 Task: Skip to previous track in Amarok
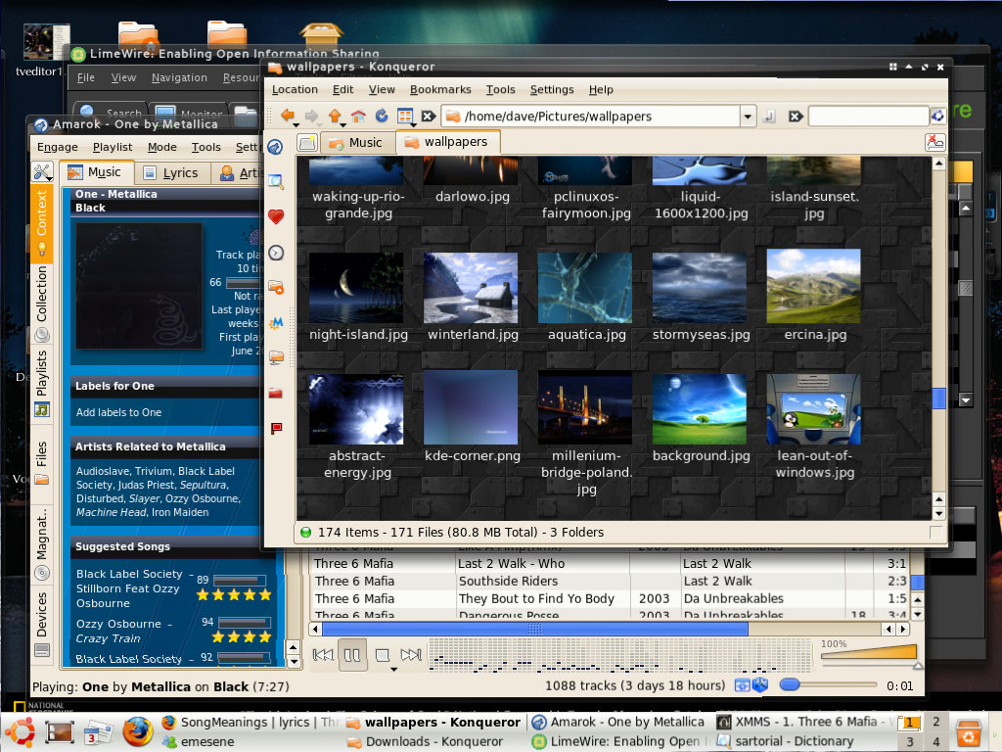[x=323, y=655]
